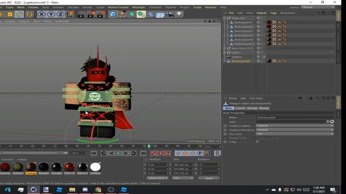
Task: Click the checkered UVW tag on second polygon object
Action: pos(274,26)
